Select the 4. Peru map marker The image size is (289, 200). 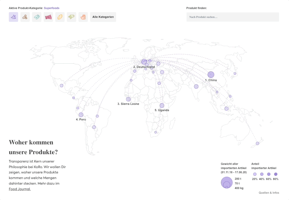tap(81, 114)
